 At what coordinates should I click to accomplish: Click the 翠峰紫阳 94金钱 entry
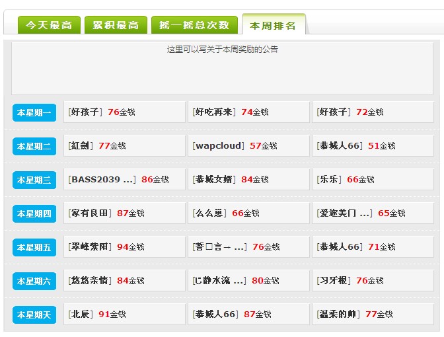coord(124,247)
